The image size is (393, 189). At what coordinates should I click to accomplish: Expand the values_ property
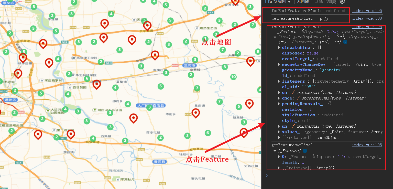point(279,132)
